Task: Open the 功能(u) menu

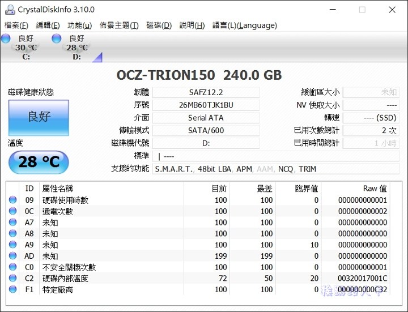Action: pyautogui.click(x=80, y=25)
